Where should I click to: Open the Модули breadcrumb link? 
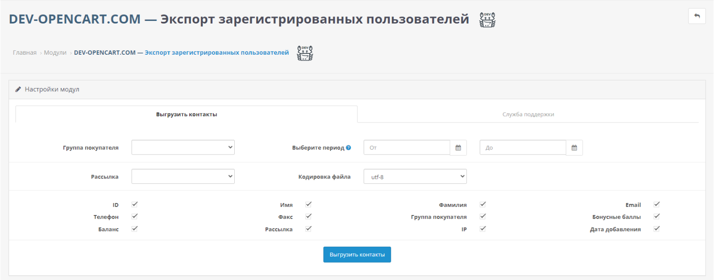[x=55, y=53]
